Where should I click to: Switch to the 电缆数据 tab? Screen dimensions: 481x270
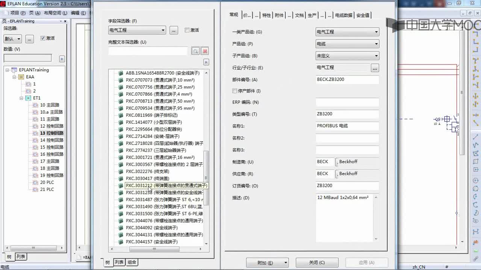point(343,15)
